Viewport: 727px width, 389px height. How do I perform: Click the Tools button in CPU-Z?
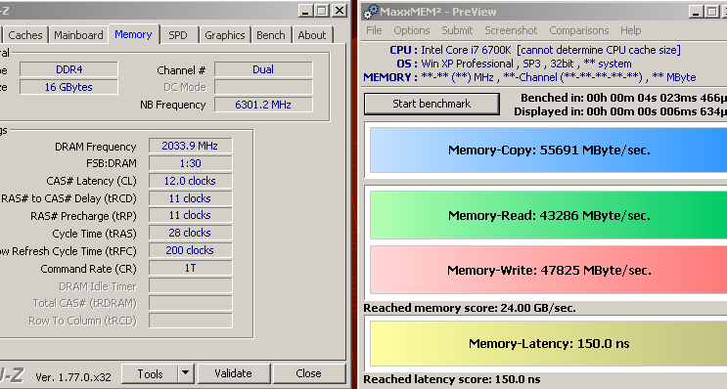151,373
